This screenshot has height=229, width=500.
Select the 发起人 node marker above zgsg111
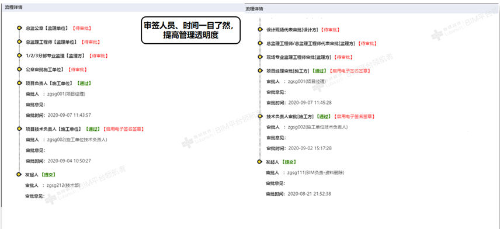pyautogui.click(x=260, y=162)
